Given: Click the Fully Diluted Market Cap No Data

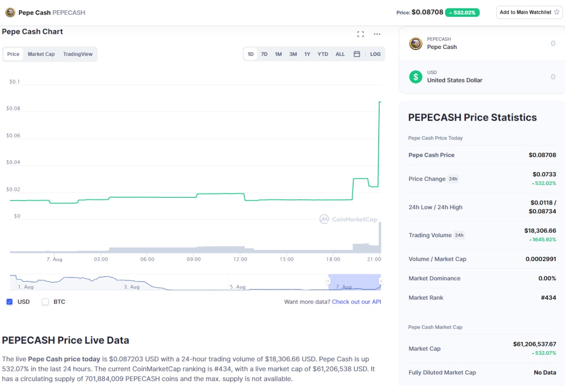Looking at the screenshot, I should [545, 373].
